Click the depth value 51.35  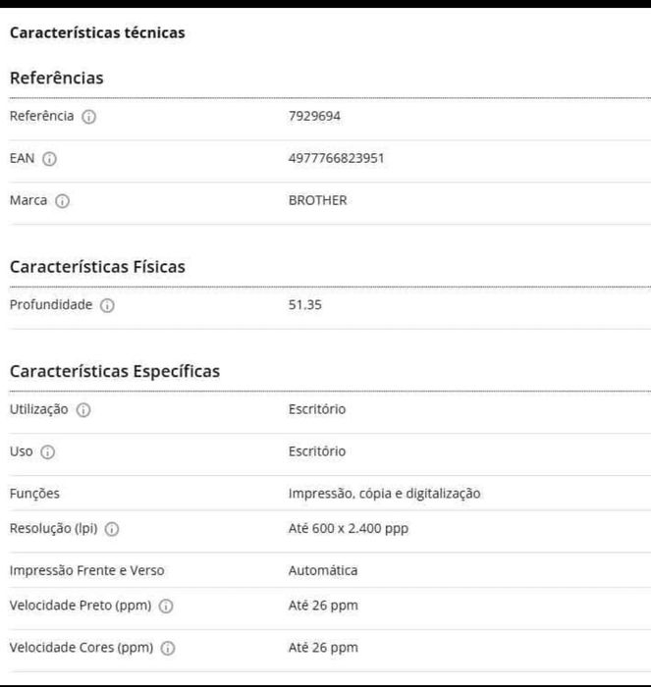[304, 305]
